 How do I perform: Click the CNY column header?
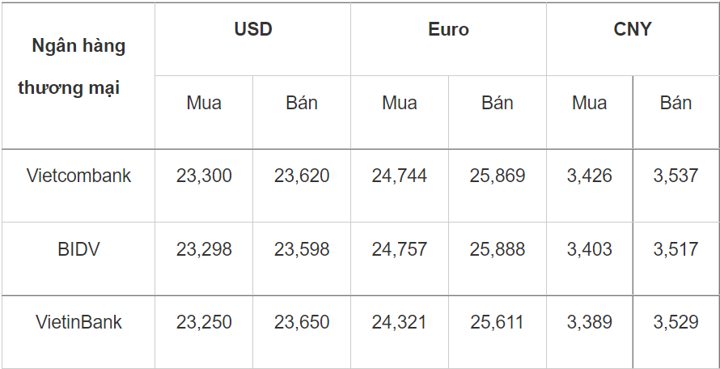(x=632, y=30)
